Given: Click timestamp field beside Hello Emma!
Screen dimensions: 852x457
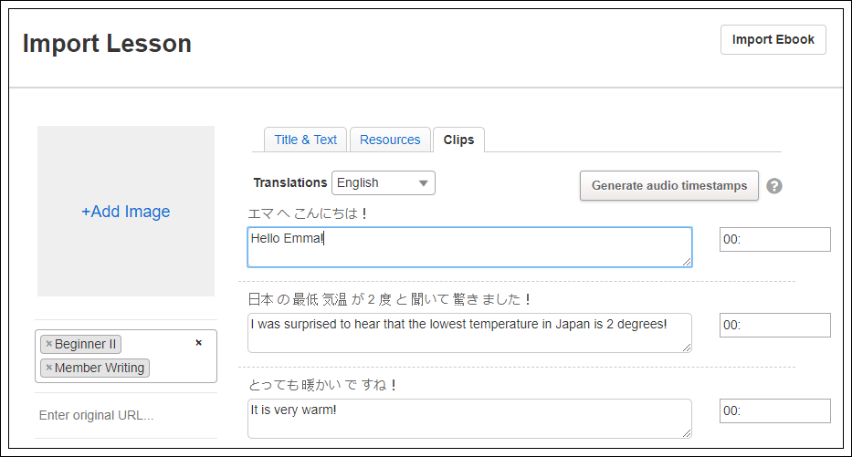Looking at the screenshot, I should coord(774,240).
